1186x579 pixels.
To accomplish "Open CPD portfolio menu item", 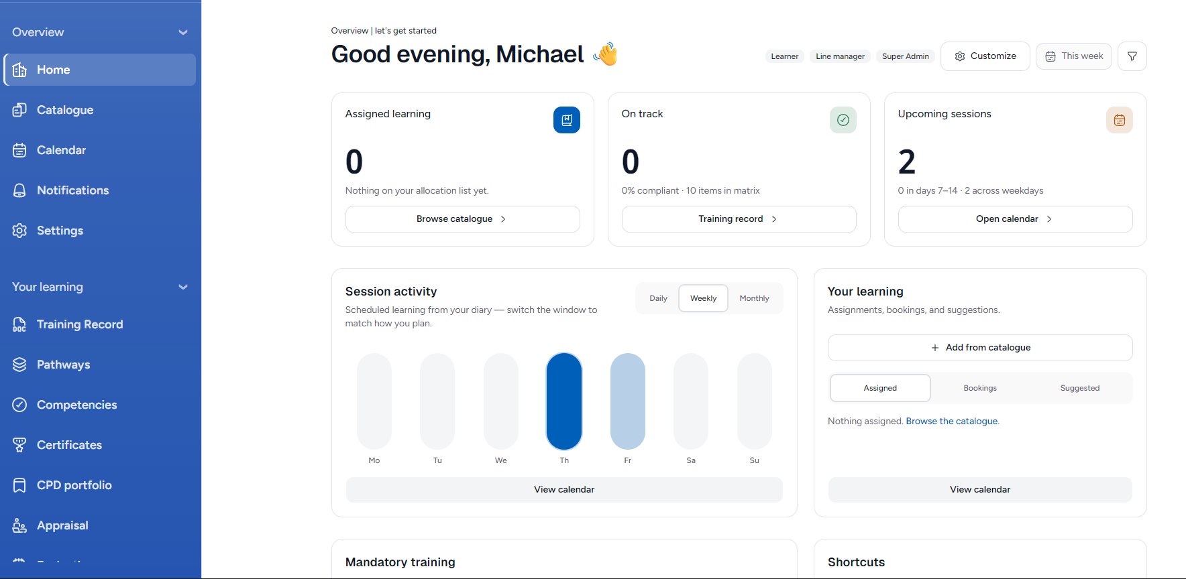I will click(x=100, y=485).
